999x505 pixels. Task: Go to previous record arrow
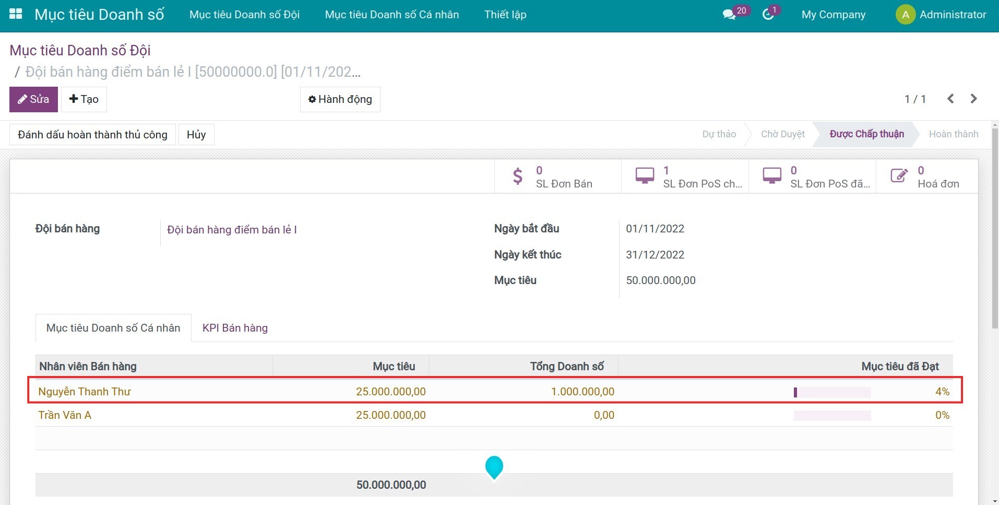tap(950, 99)
